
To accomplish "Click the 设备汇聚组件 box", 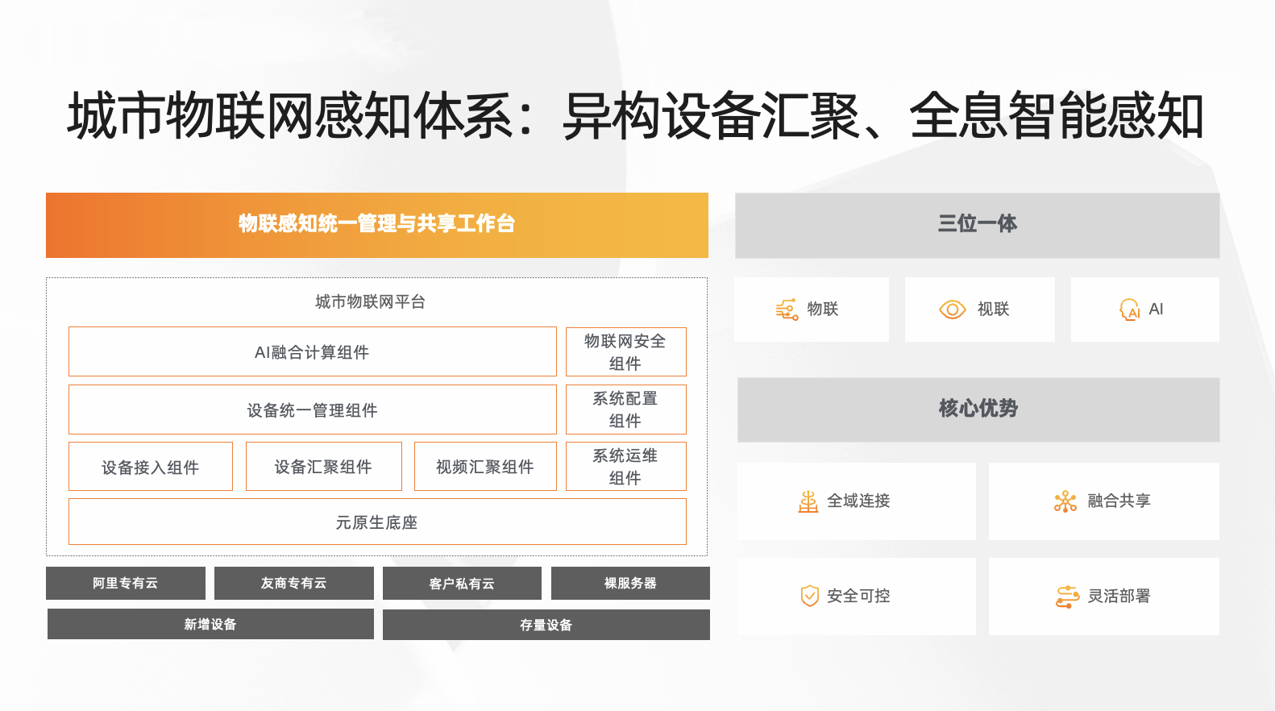I will (324, 467).
